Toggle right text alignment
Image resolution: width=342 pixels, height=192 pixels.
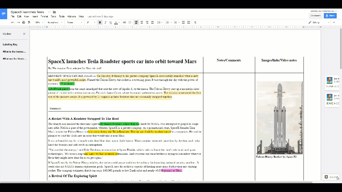coord(147,22)
